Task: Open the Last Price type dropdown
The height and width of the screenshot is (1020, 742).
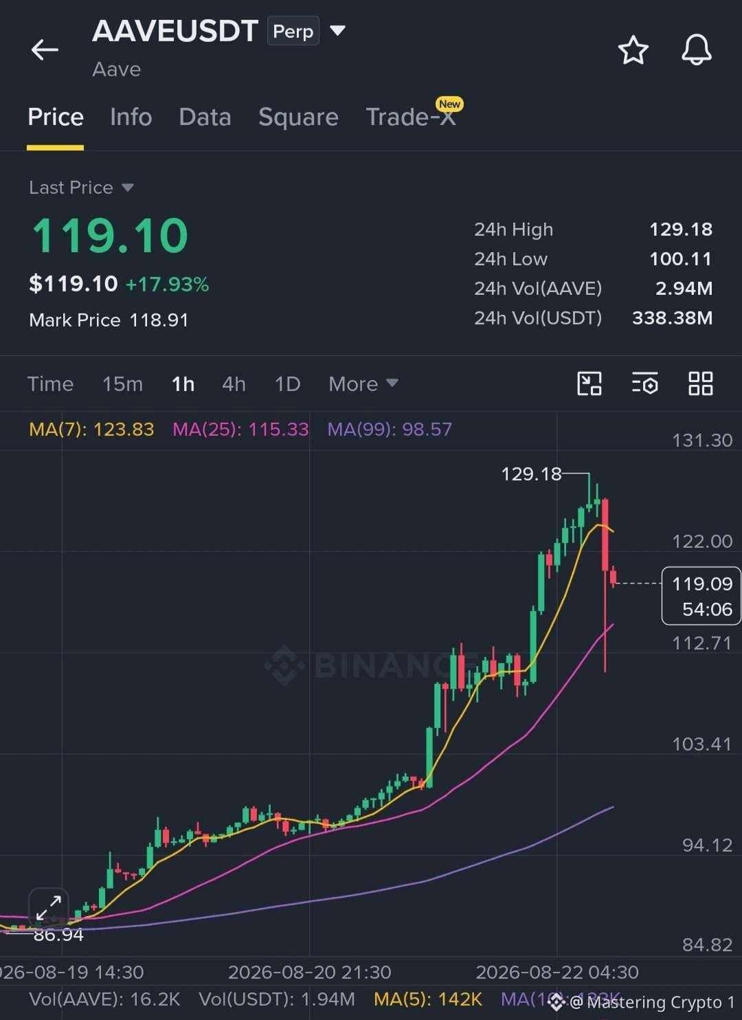Action: tap(81, 188)
